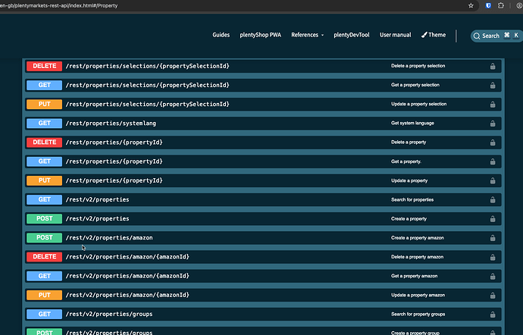Go to plentyShop PWA in navigation
Image resolution: width=523 pixels, height=335 pixels.
pos(260,35)
